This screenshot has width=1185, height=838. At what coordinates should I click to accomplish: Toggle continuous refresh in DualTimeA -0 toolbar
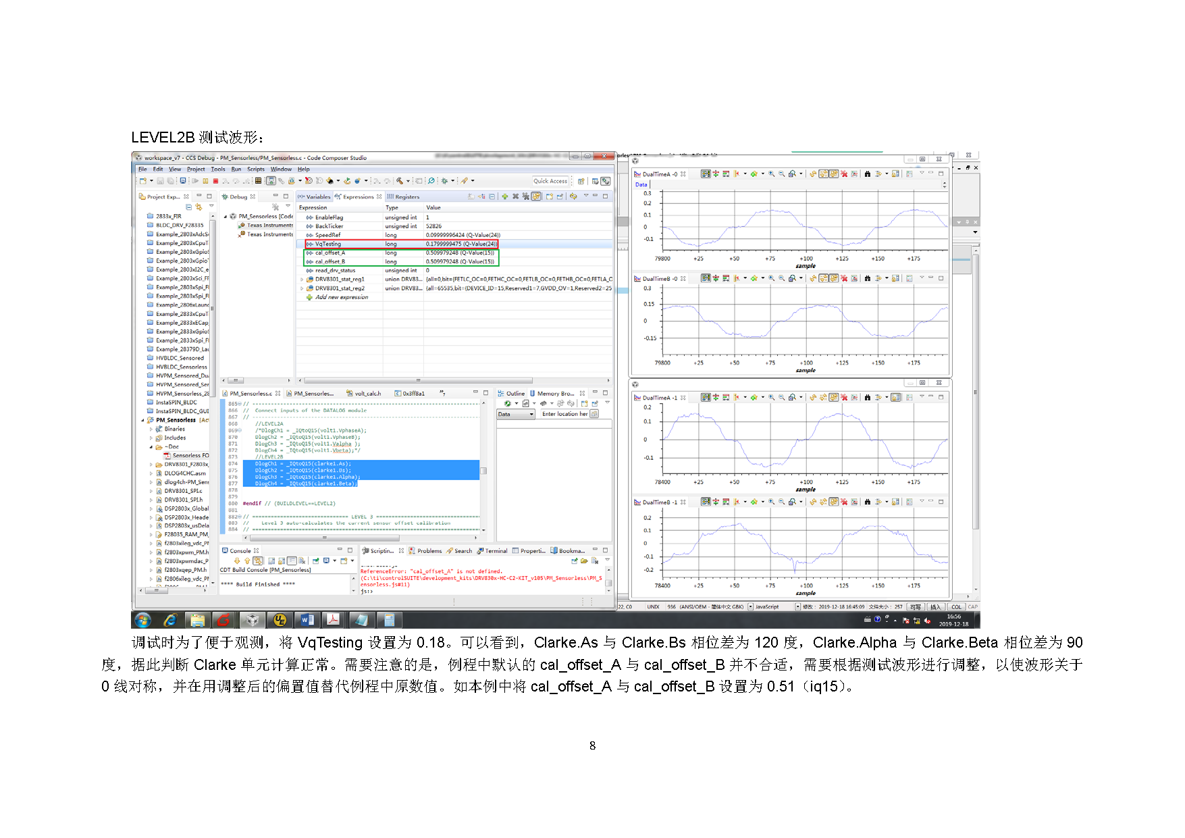(x=834, y=174)
